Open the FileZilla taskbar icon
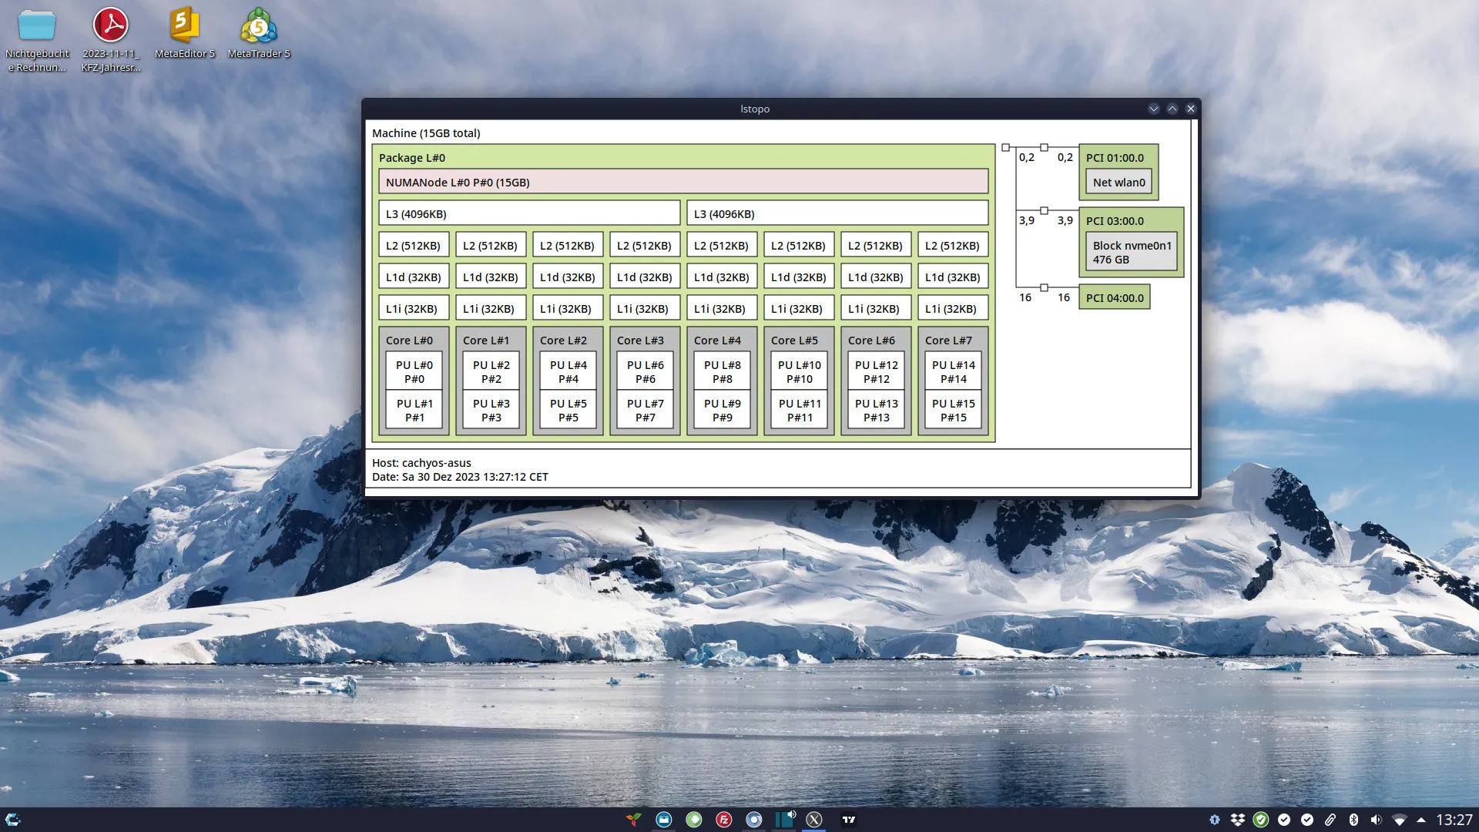1479x832 pixels. point(723,820)
